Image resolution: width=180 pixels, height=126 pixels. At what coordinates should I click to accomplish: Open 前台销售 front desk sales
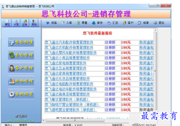tap(21, 42)
